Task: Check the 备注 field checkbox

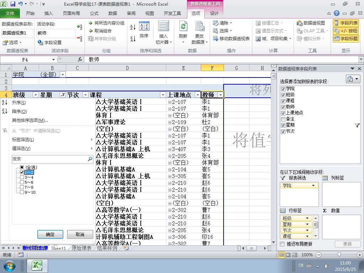Action: click(283, 119)
